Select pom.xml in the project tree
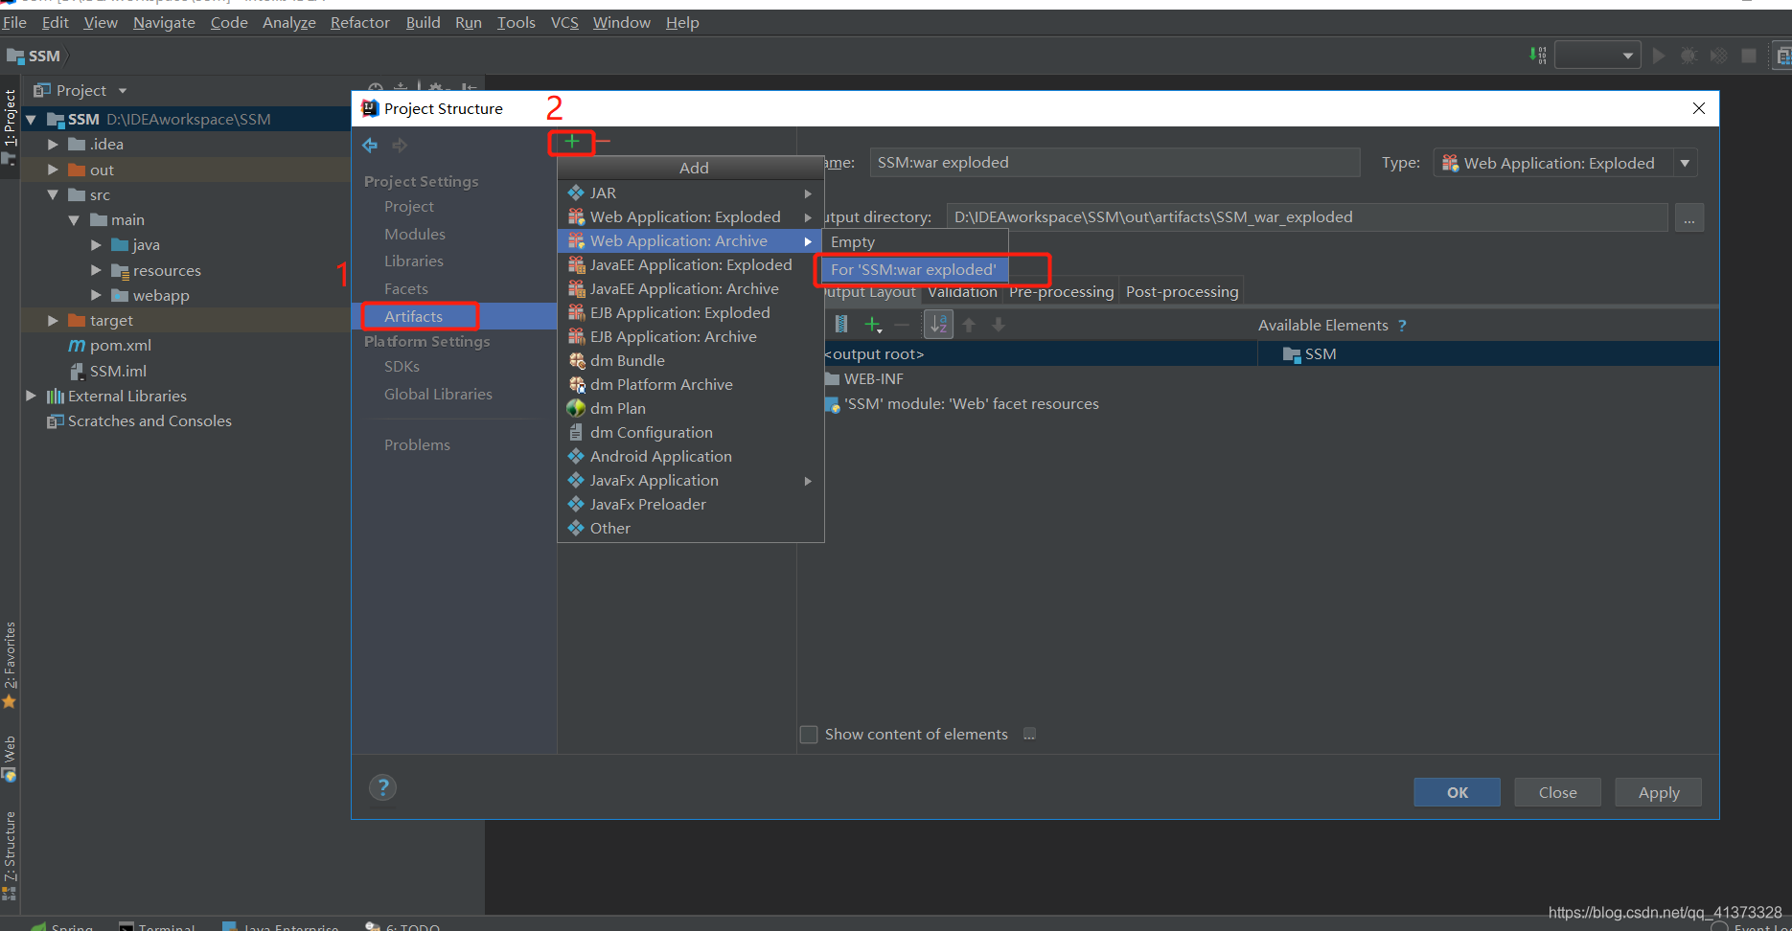Screen dimensions: 1792x931 click(120, 345)
